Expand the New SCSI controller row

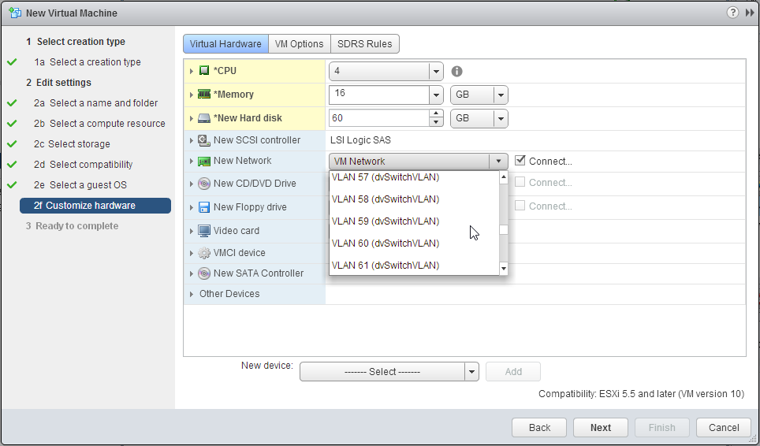click(x=192, y=140)
